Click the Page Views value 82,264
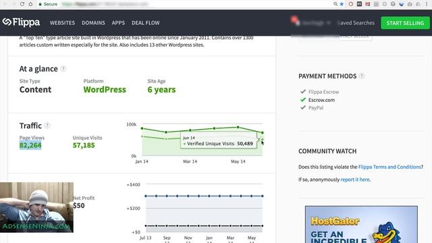Screen dimensions: 432x243 30,145
